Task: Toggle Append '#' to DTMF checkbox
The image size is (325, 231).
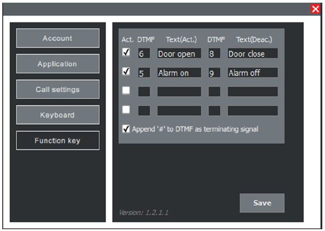Action: (126, 129)
